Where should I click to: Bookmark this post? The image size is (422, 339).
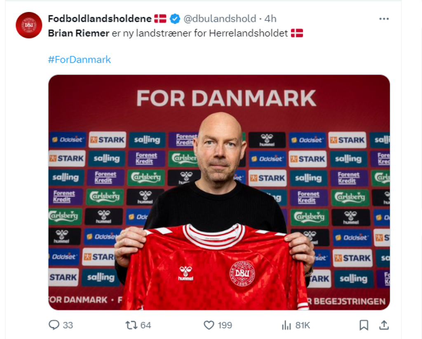(x=364, y=325)
